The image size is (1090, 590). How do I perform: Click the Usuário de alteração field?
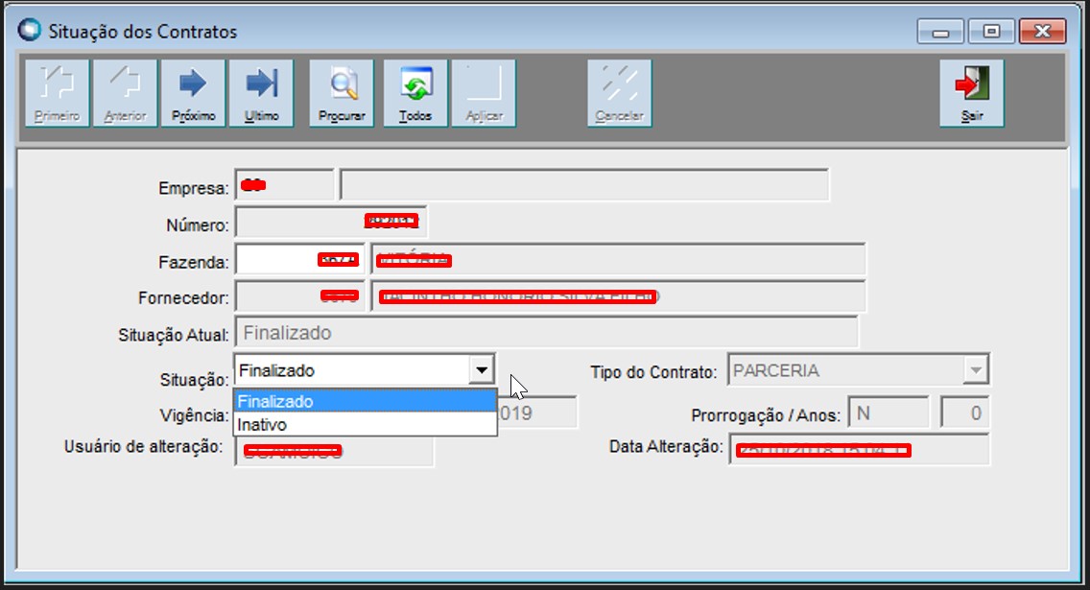(x=334, y=451)
